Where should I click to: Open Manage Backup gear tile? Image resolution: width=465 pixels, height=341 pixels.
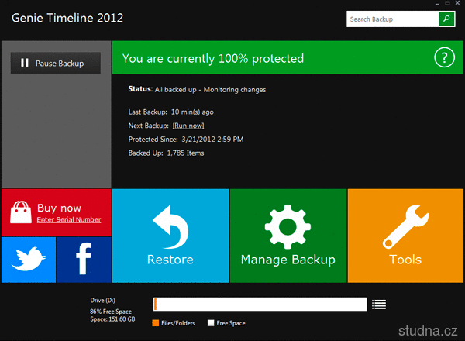click(x=288, y=236)
